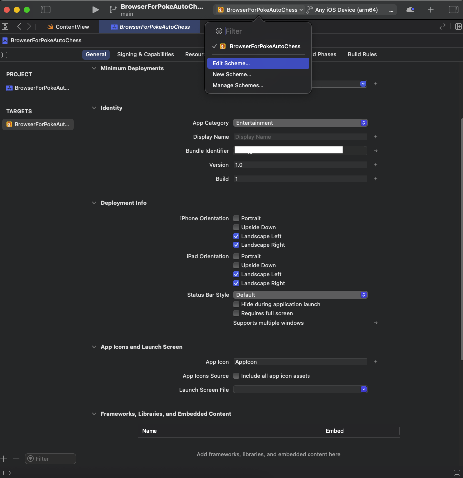Click the plus library icon in toolbar
Image resolution: width=463 pixels, height=478 pixels.
430,10
